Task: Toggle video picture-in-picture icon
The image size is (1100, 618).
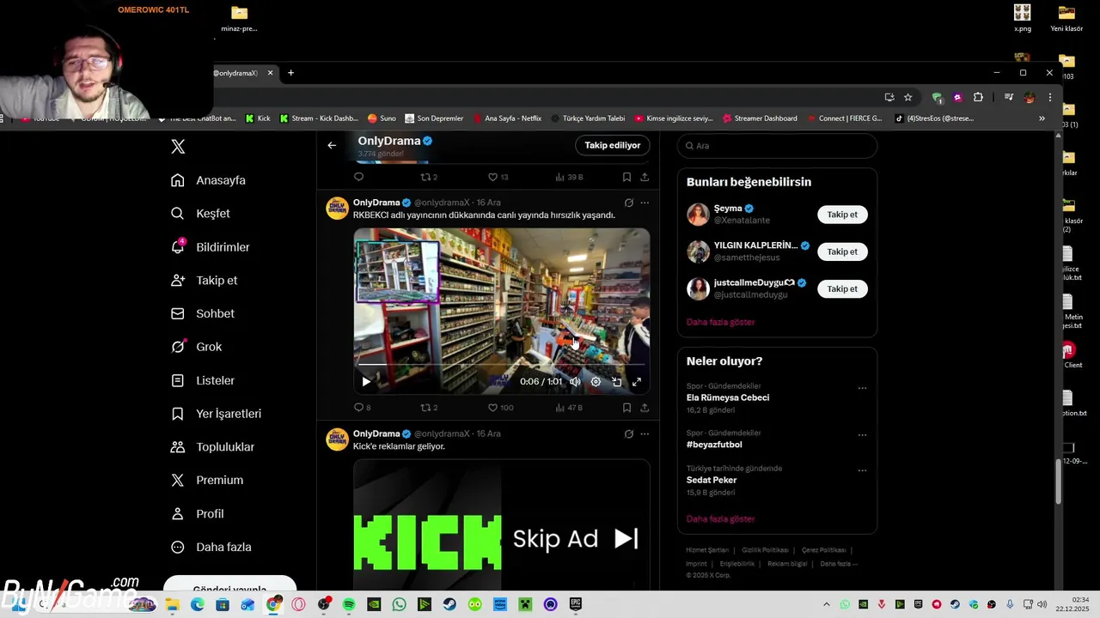Action: (616, 382)
